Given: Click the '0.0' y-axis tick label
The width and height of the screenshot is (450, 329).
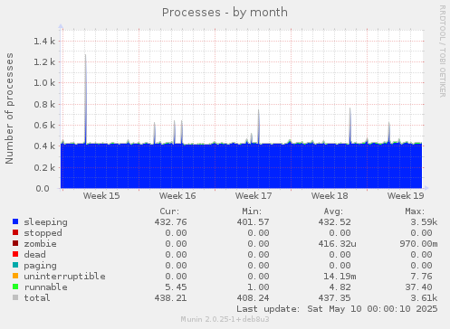Looking at the screenshot, I should click(43, 189).
